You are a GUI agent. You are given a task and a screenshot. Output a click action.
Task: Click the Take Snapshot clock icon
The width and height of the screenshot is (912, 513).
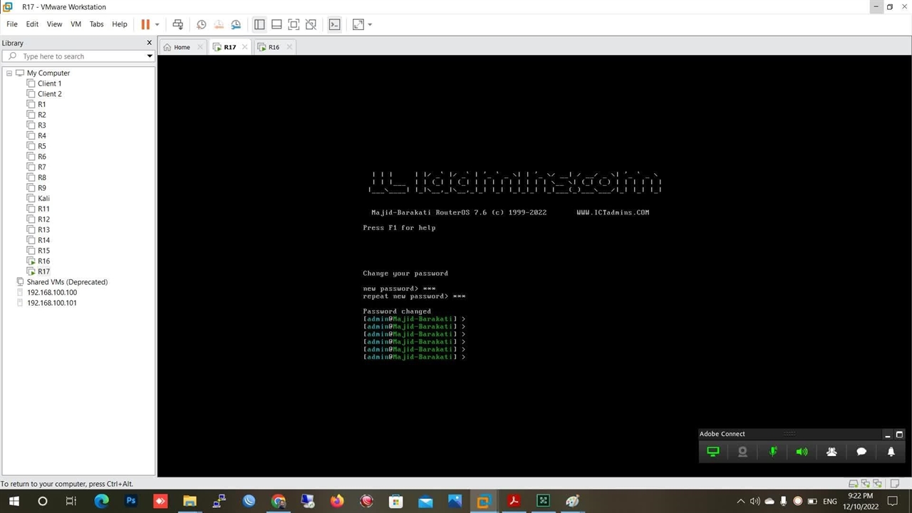(202, 24)
